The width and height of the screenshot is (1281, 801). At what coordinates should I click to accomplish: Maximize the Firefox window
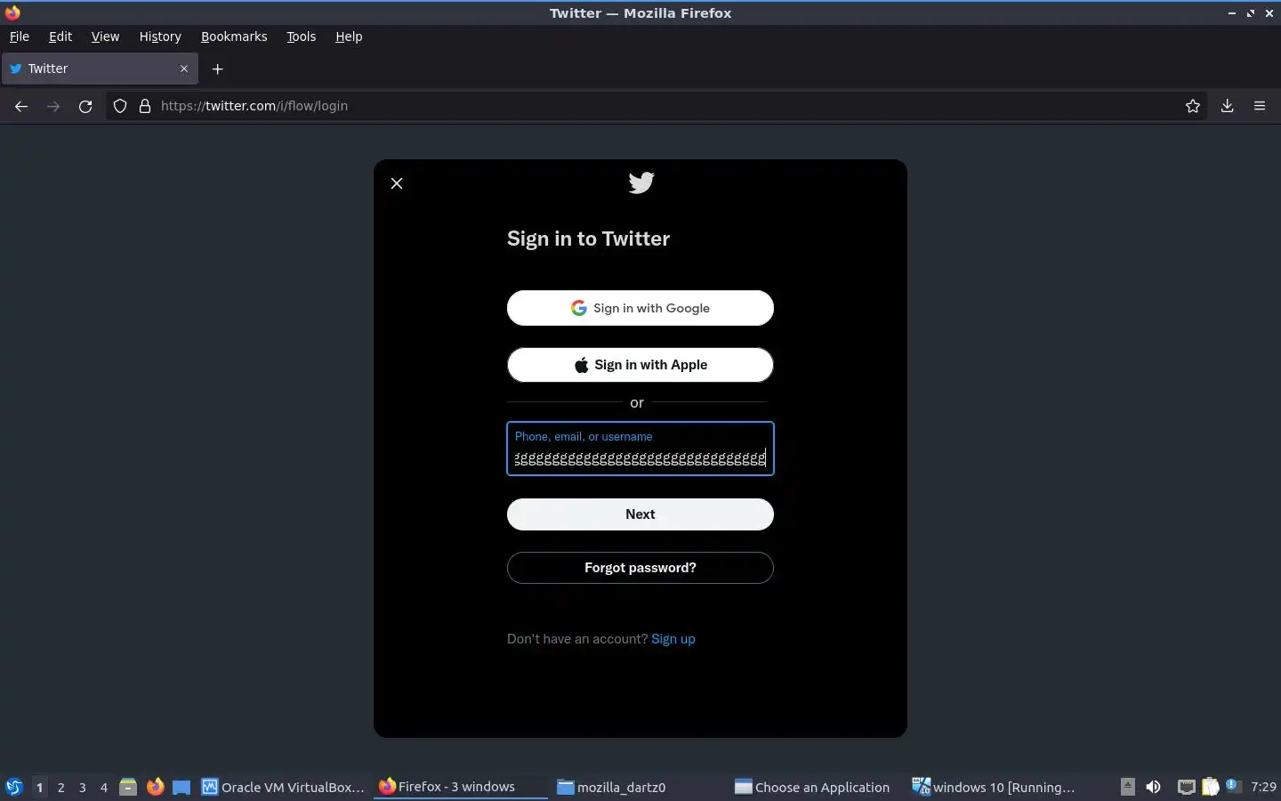1251,13
